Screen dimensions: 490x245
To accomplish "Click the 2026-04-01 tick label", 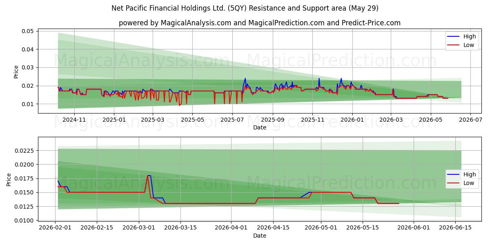I will tap(231, 228).
